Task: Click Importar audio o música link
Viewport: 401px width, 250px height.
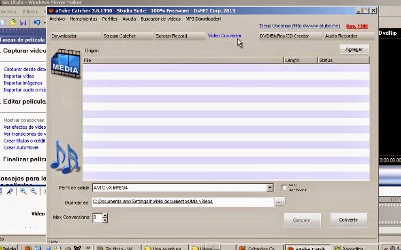Action: 25,90
